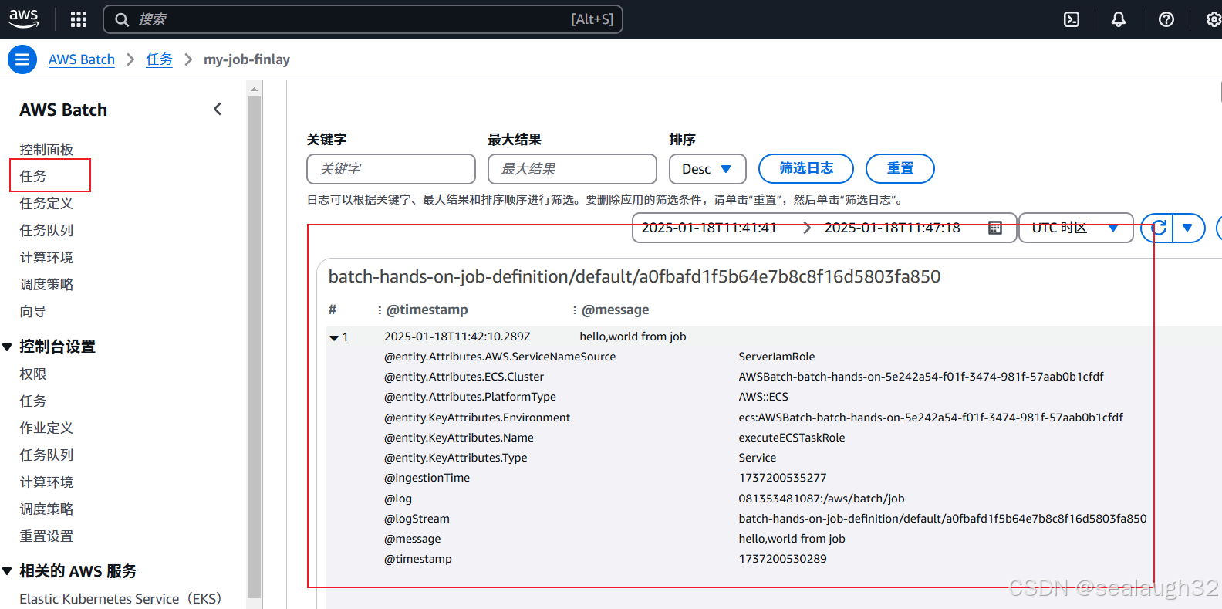The height and width of the screenshot is (609, 1222).
Task: Click the @timestamp column resize handle
Action: [380, 310]
